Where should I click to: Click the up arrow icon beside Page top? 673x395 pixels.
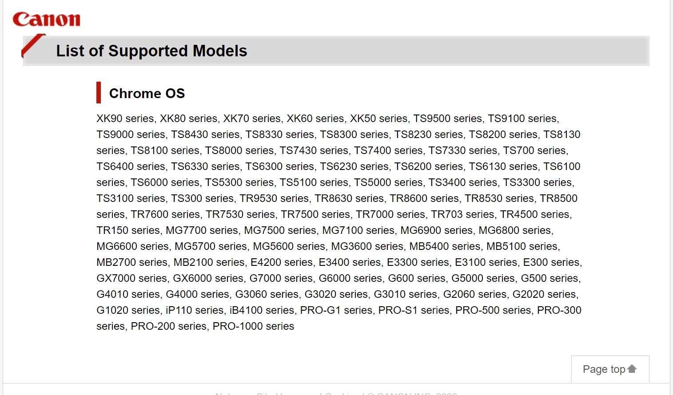click(632, 369)
